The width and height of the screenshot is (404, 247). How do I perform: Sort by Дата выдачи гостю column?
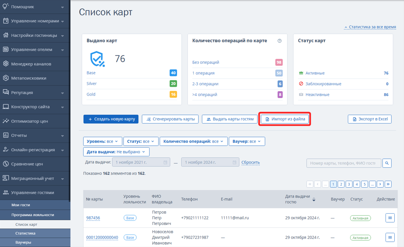[x=314, y=199]
